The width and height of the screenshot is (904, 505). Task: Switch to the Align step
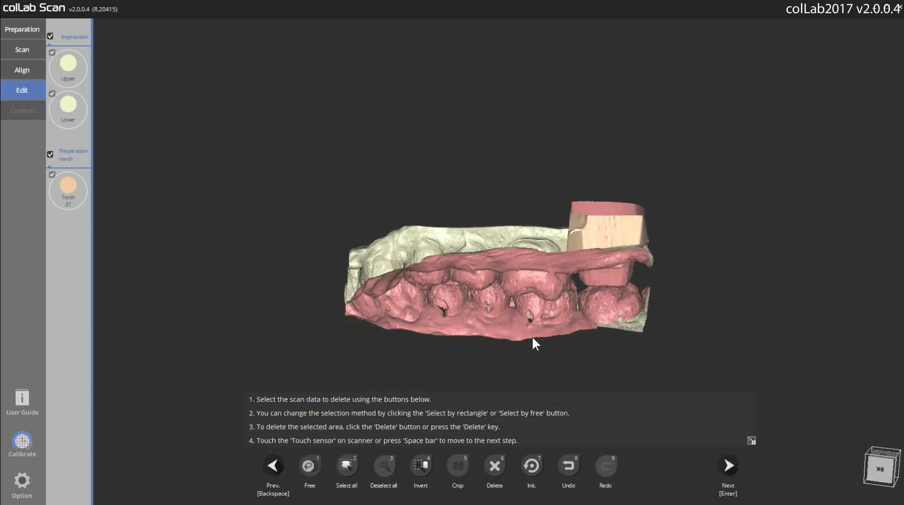point(23,70)
